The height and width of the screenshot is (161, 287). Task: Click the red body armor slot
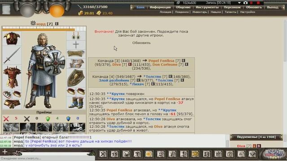pyautogui.click(x=12, y=77)
